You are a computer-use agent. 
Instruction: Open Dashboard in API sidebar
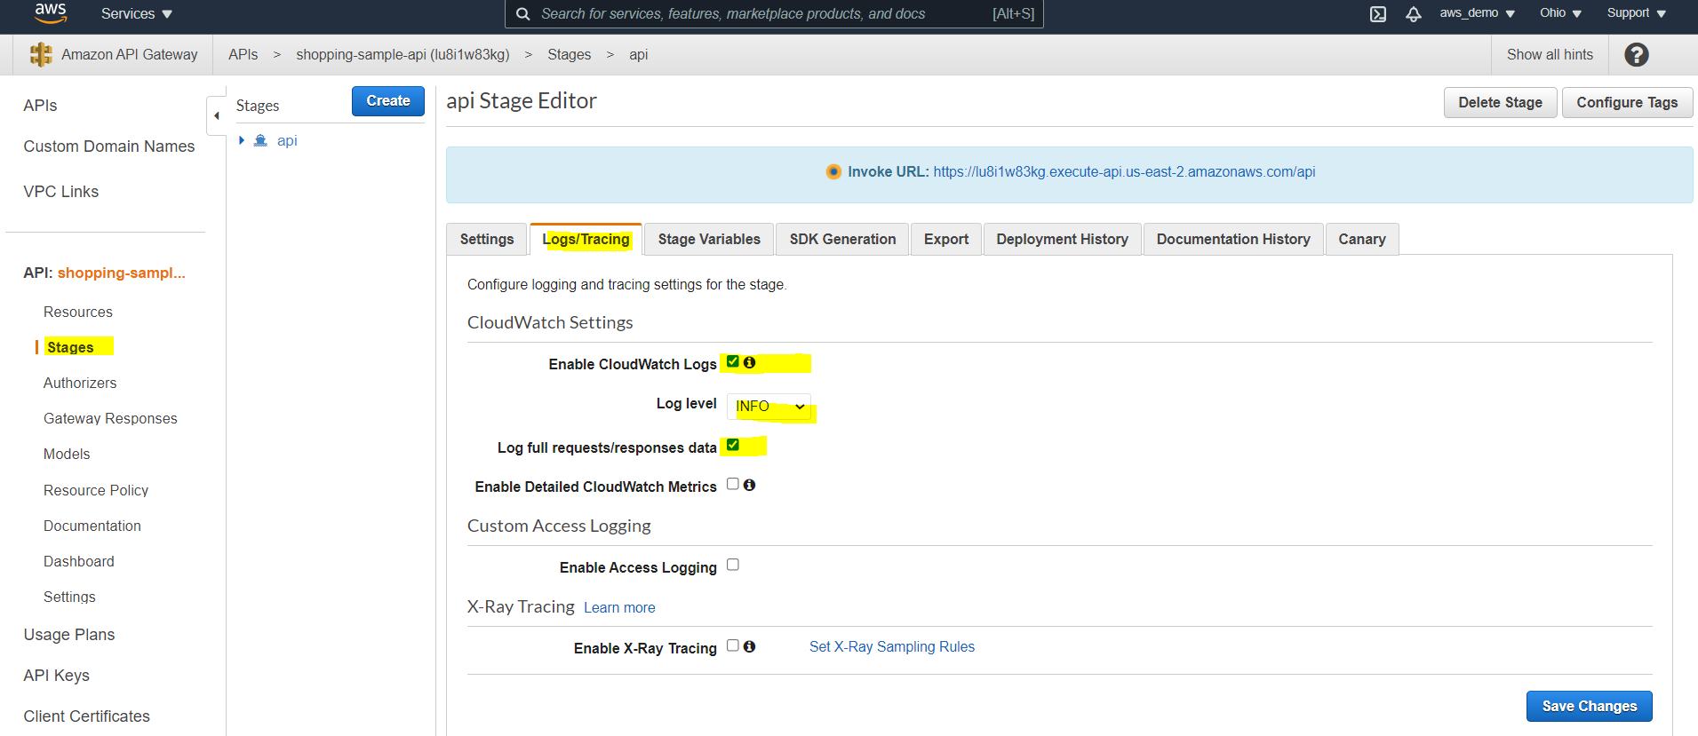point(79,562)
